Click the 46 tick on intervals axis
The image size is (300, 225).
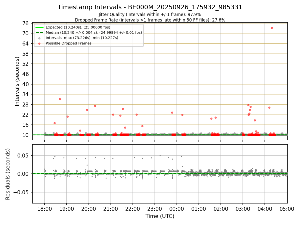pos(25,74)
